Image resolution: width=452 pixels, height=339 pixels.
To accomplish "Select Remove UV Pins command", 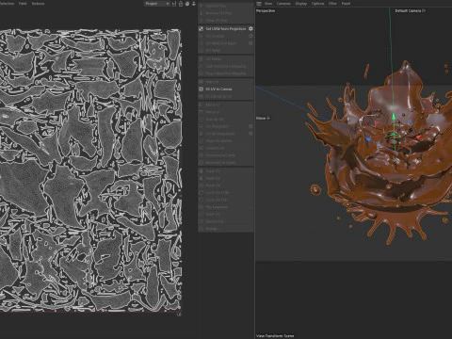I will [x=226, y=13].
